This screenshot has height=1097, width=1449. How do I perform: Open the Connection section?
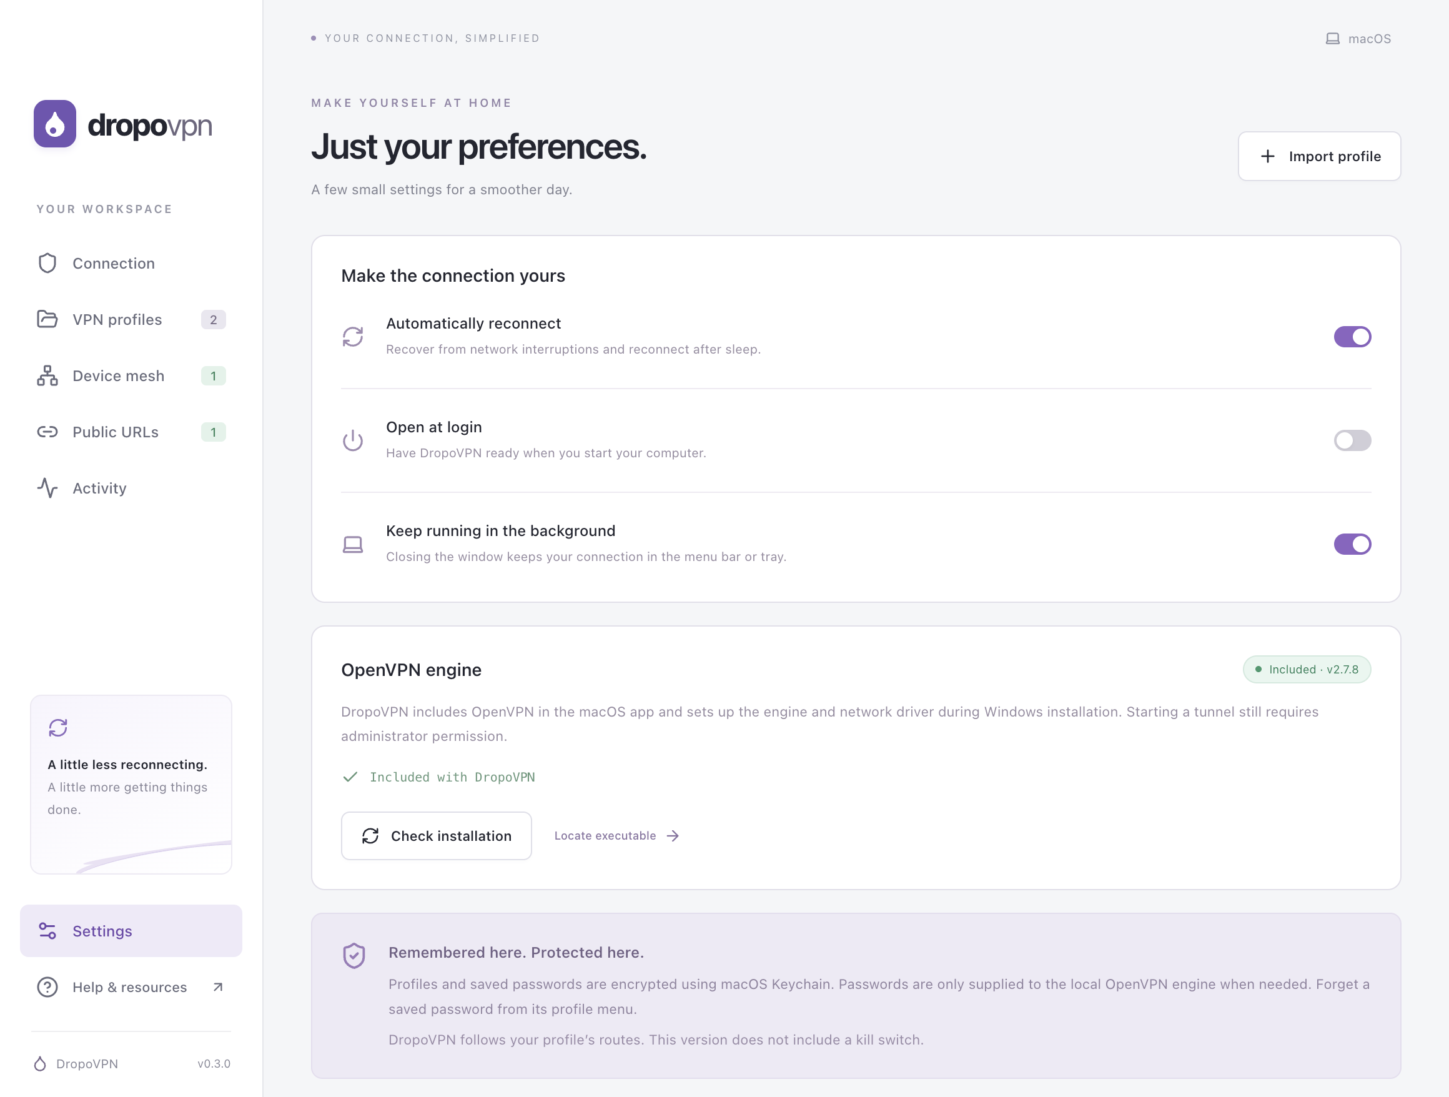(131, 264)
